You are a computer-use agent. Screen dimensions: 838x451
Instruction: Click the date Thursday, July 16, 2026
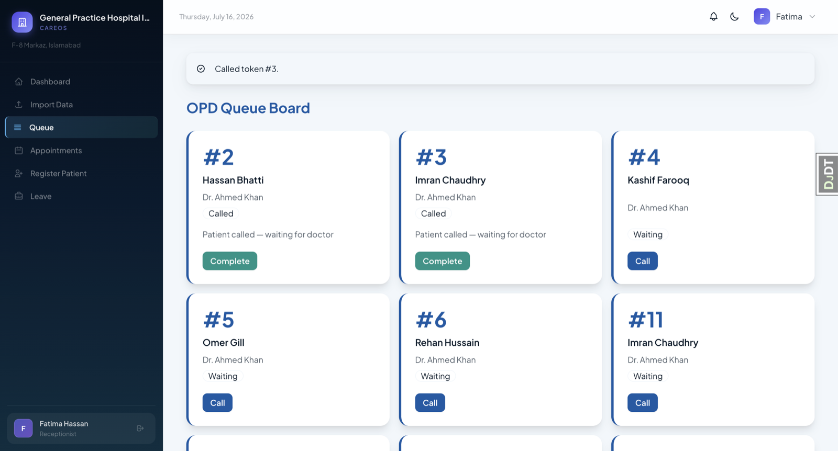(x=216, y=17)
